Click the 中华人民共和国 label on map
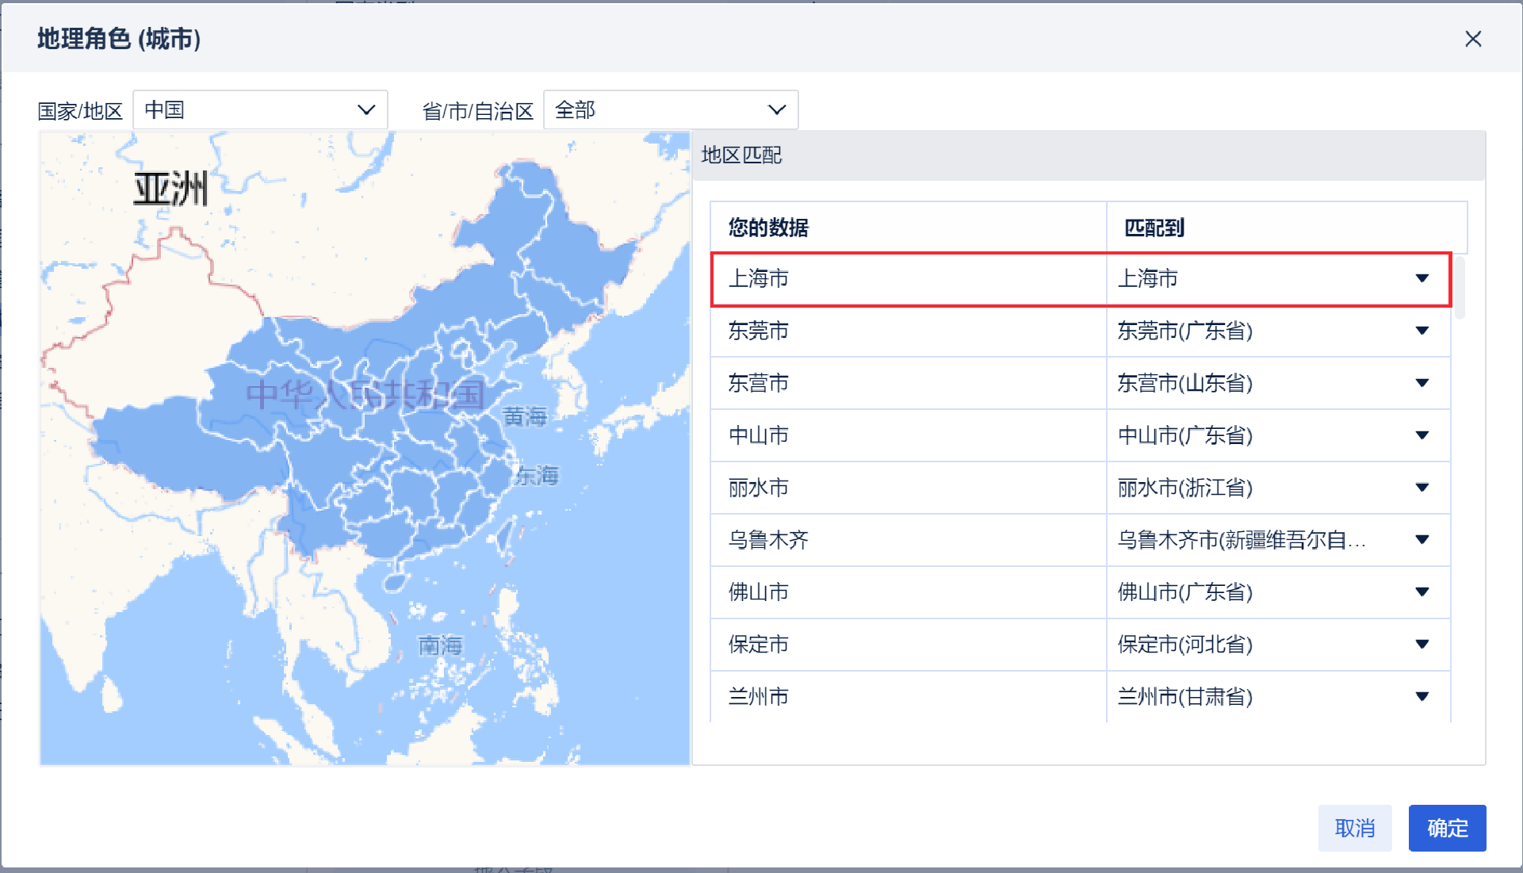The width and height of the screenshot is (1523, 873). coord(365,394)
